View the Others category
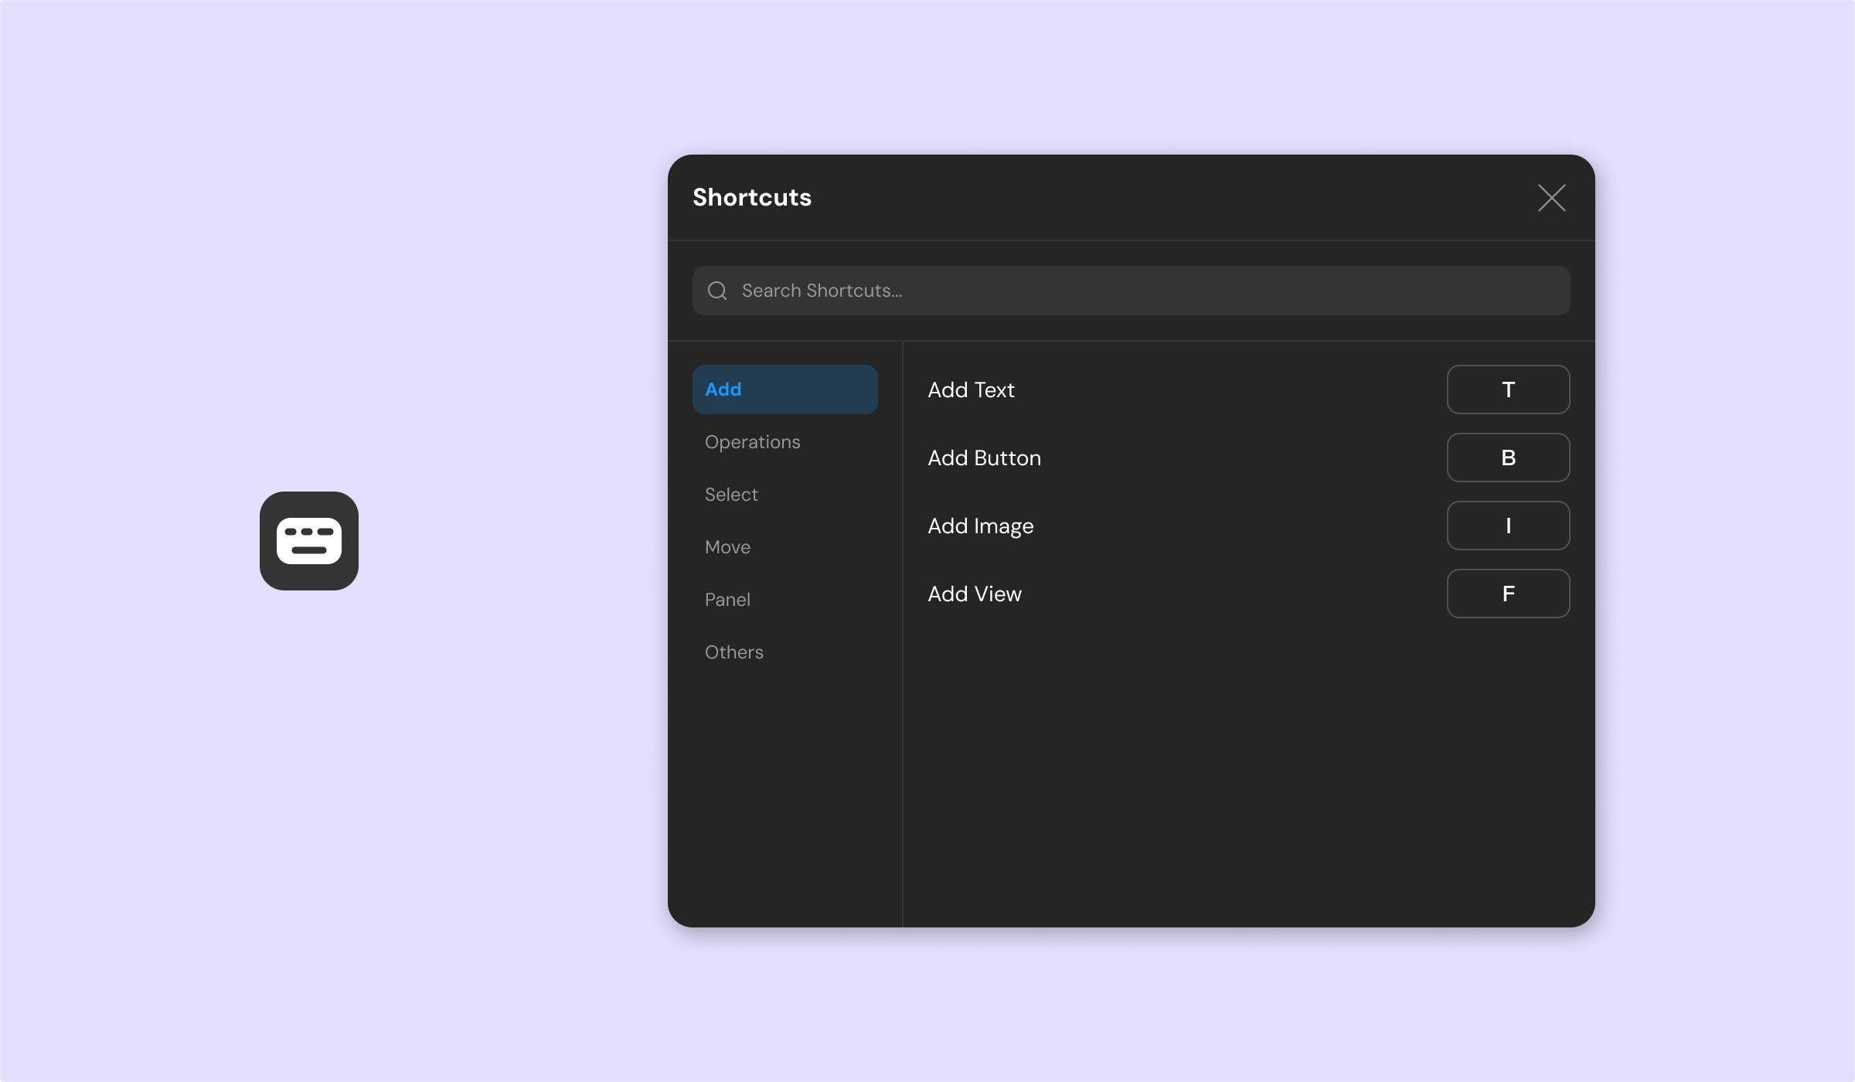This screenshot has height=1082, width=1855. click(x=785, y=652)
